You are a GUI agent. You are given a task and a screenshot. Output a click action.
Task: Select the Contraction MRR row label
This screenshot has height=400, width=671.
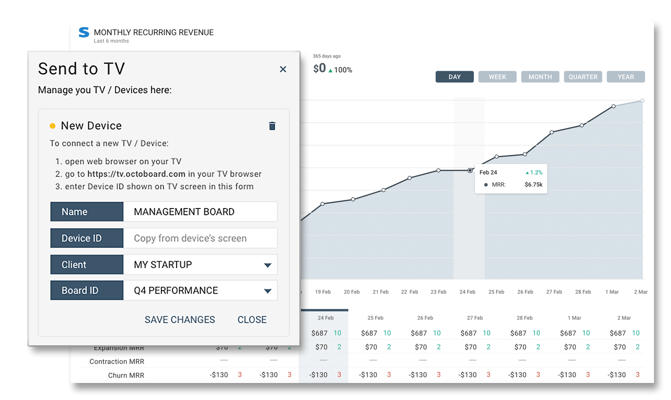[x=117, y=361]
